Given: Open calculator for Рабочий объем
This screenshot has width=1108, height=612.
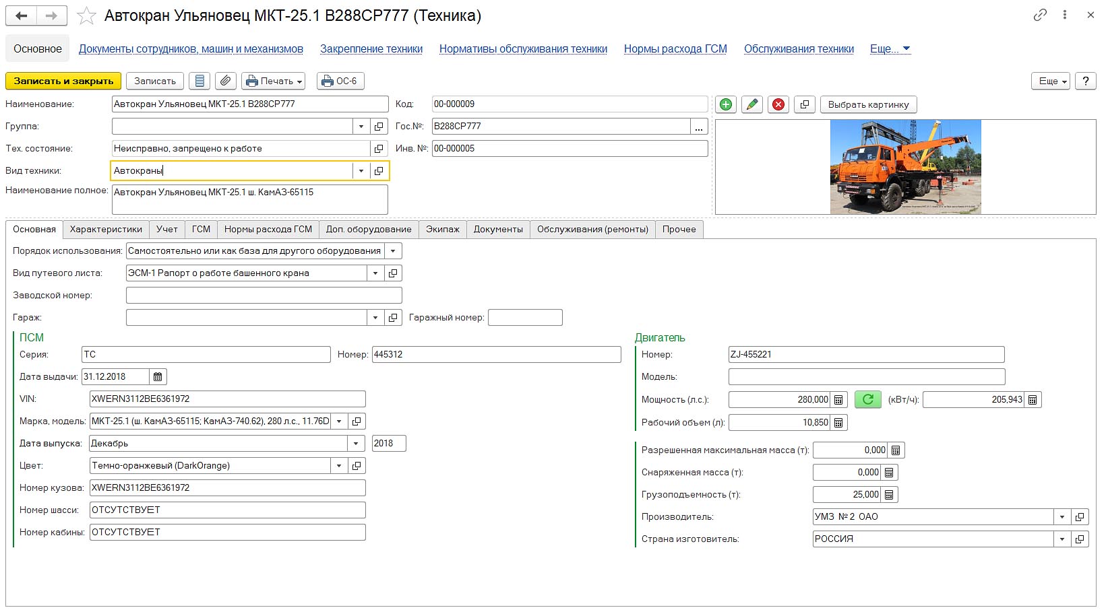Looking at the screenshot, I should pos(838,423).
